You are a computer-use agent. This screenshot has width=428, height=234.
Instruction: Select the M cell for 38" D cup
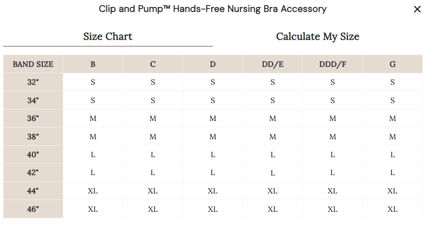212,137
